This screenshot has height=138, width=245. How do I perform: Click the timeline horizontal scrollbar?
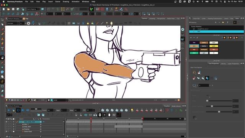click(x=130, y=136)
